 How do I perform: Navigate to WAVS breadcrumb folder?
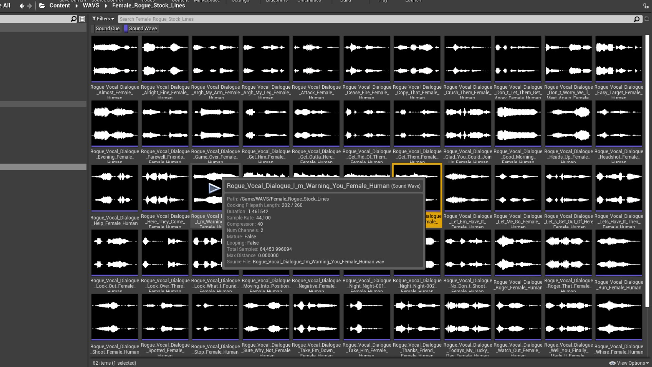click(91, 6)
